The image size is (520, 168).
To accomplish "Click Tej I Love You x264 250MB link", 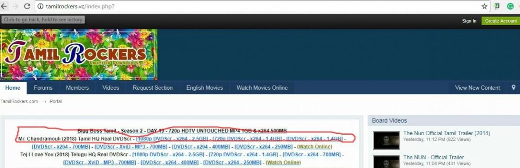I will (x=232, y=162).
